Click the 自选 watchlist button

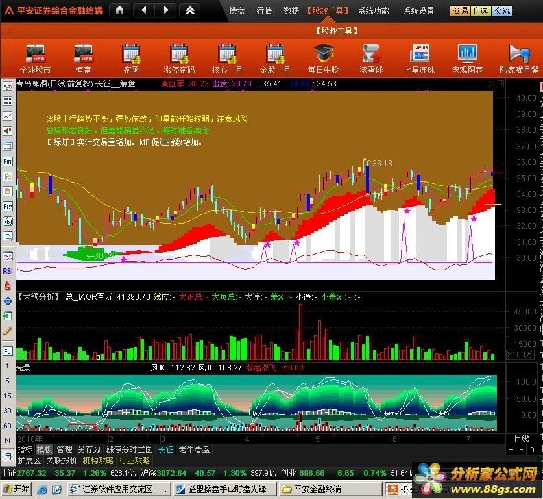pos(481,11)
